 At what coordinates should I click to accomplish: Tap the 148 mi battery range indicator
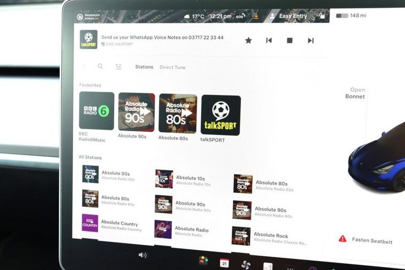(x=351, y=15)
